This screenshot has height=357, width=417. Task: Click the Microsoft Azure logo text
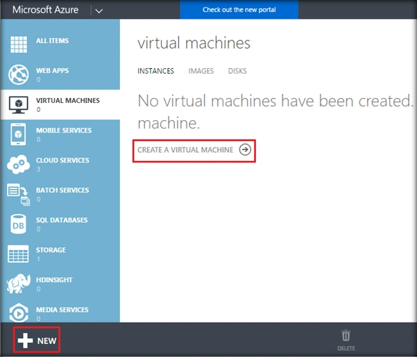[46, 10]
